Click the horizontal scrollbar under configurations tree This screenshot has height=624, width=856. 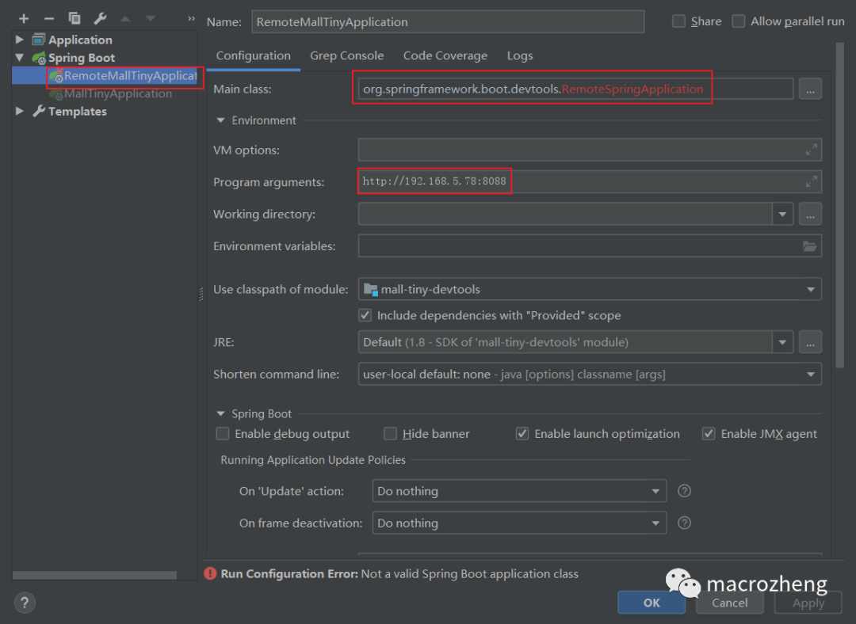coord(94,576)
